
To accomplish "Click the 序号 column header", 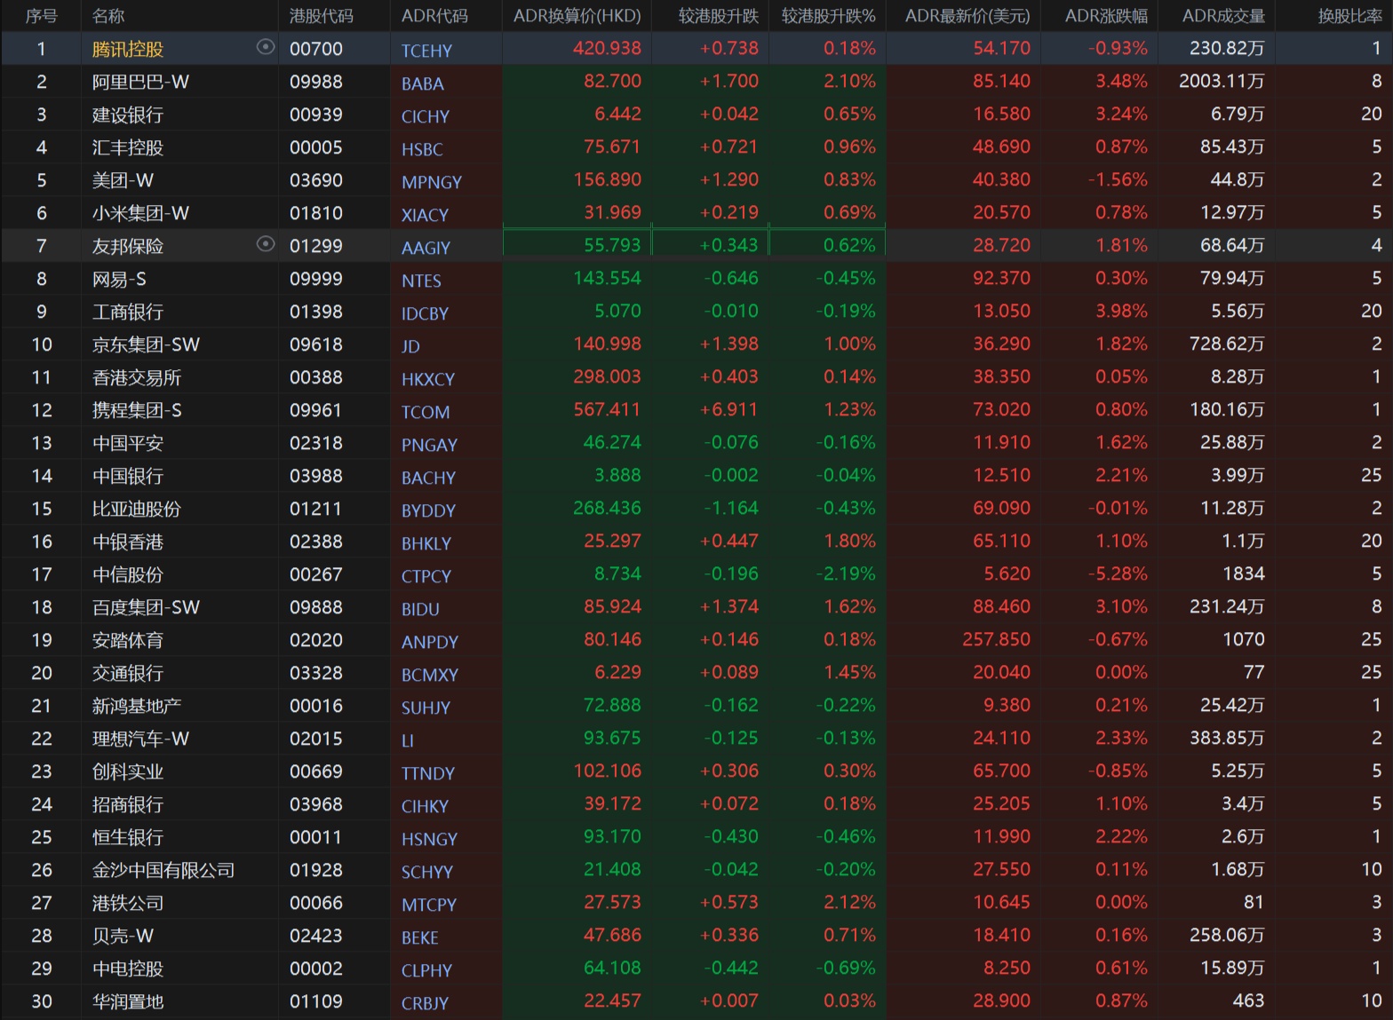I will (41, 16).
